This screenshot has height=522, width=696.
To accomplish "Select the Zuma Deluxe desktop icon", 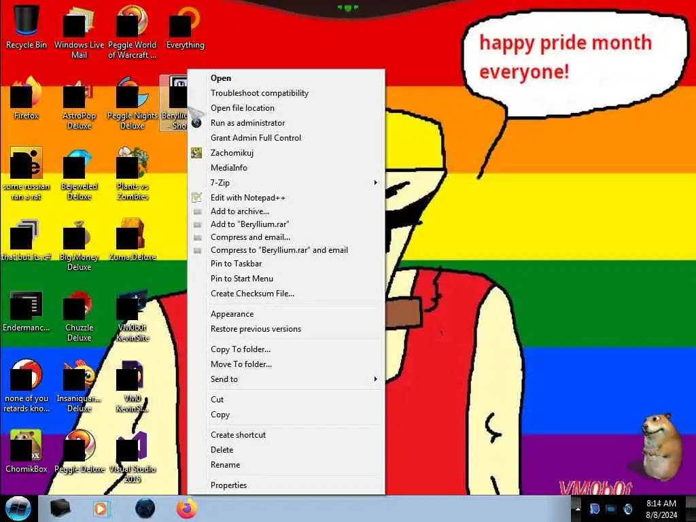I will click(x=132, y=240).
